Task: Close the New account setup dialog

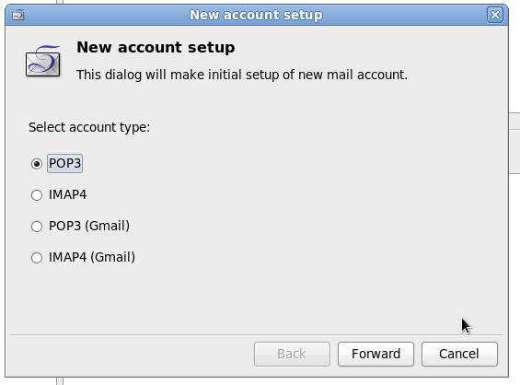Action: pos(495,15)
